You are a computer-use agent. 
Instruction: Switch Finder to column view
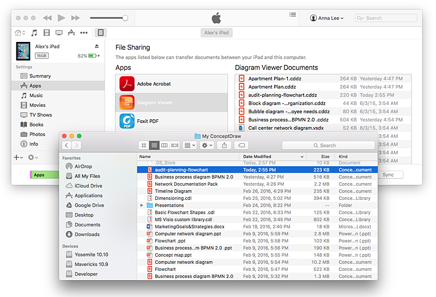coord(165,145)
